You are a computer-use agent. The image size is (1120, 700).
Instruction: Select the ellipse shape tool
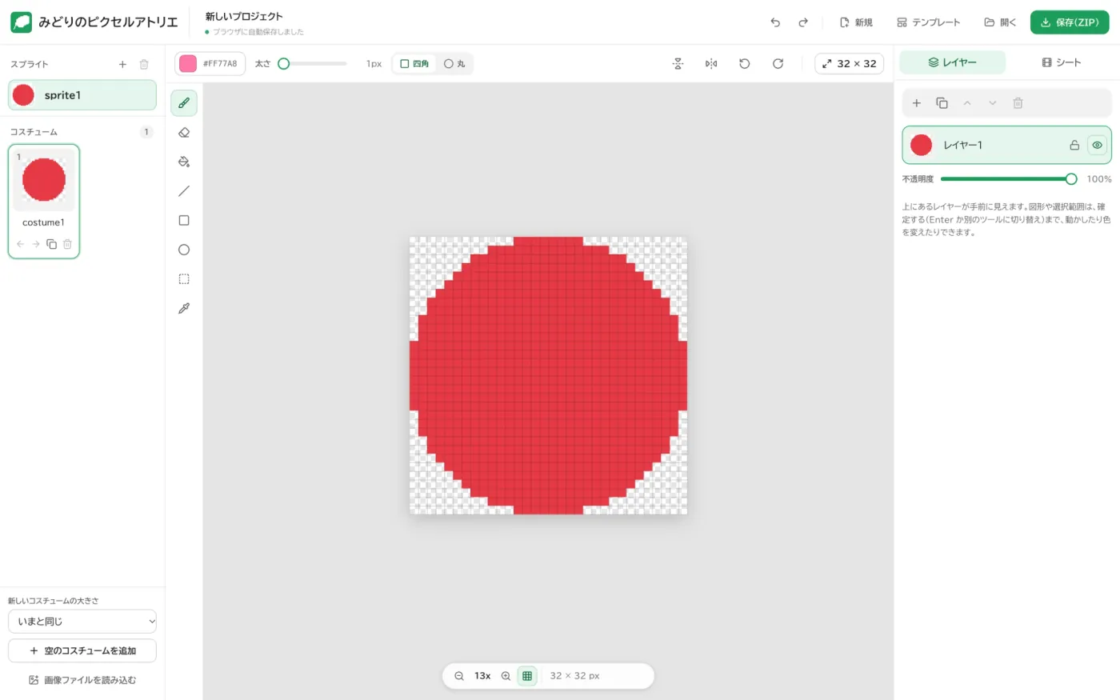point(184,250)
